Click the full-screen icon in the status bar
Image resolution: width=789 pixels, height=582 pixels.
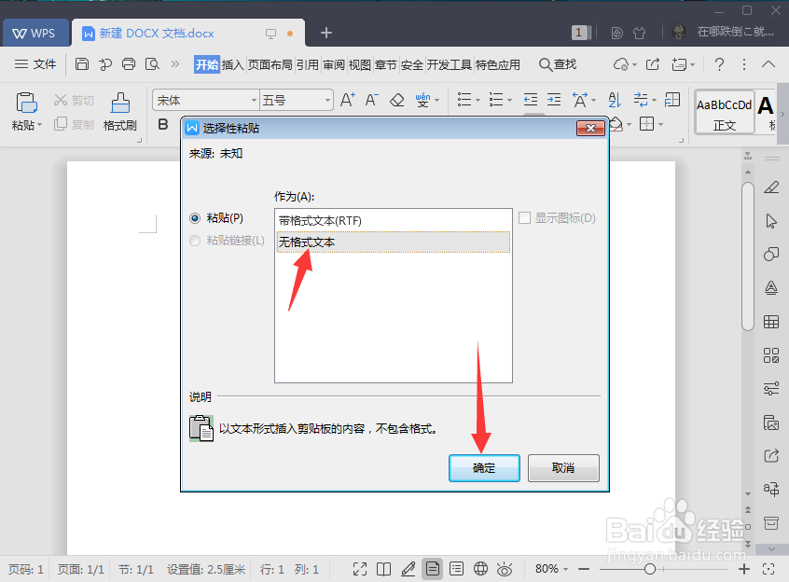(359, 568)
